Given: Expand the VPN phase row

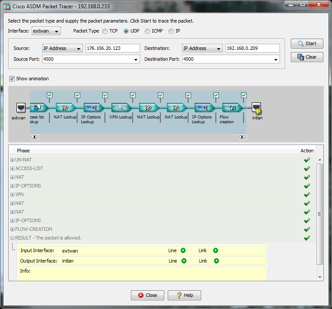Looking at the screenshot, I should pyautogui.click(x=12, y=195).
